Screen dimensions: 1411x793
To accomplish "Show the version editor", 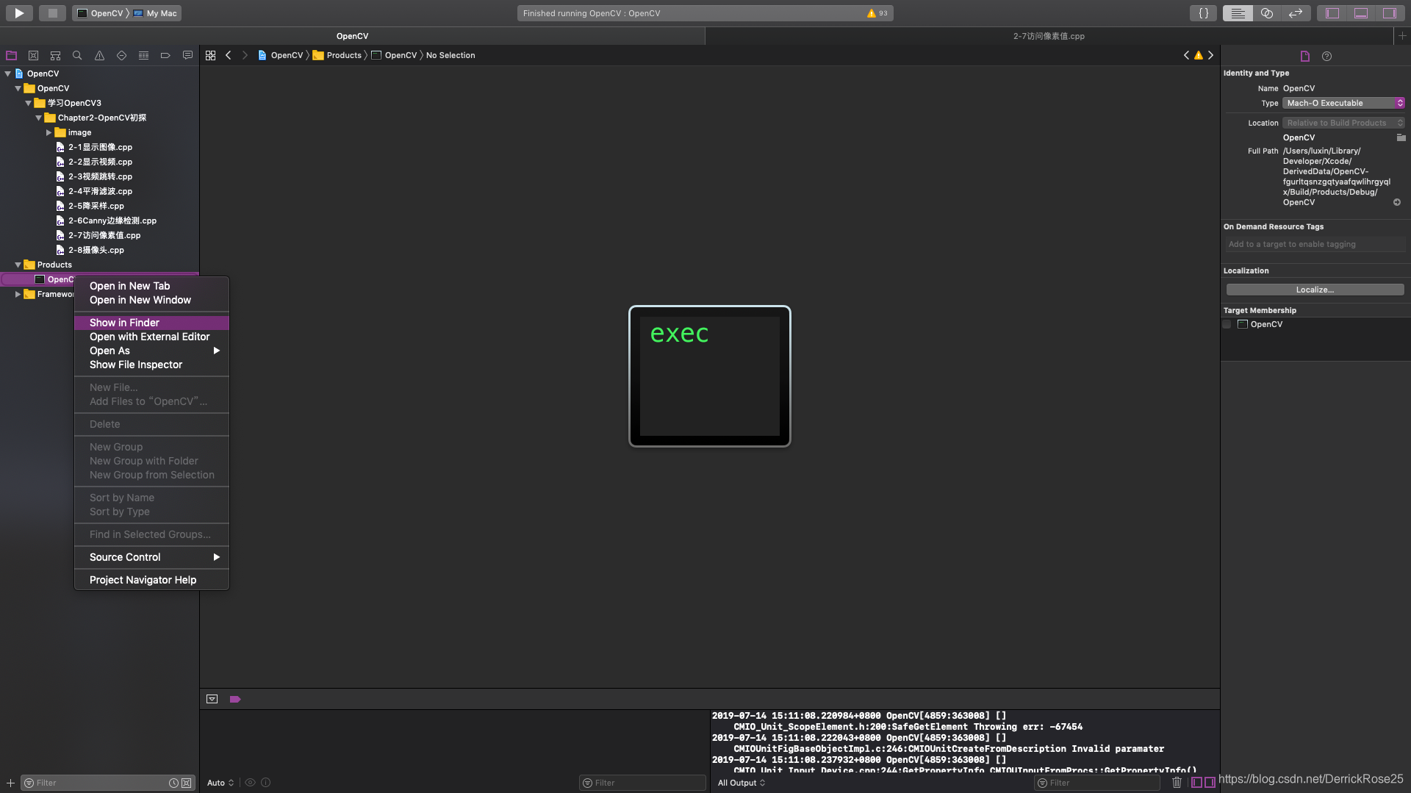I will tap(1295, 13).
